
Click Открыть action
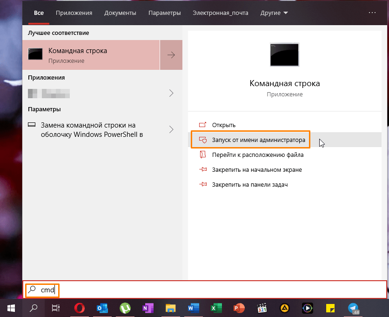[x=223, y=125]
